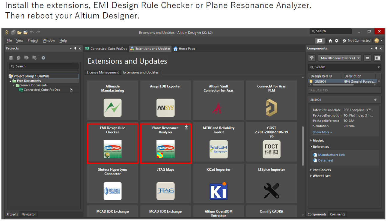This screenshot has height=221, width=387.
Task: Open preferences via the top-right gear icon
Action: pyautogui.click(x=337, y=41)
